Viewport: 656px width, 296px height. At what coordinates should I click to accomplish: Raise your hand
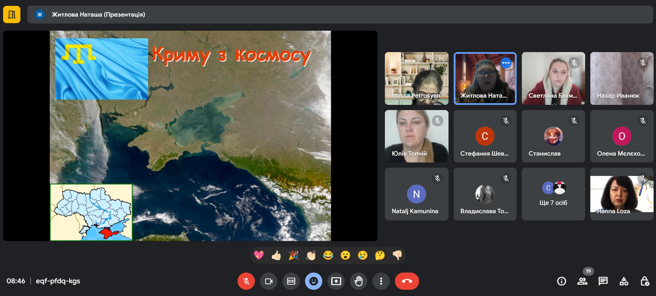click(359, 281)
